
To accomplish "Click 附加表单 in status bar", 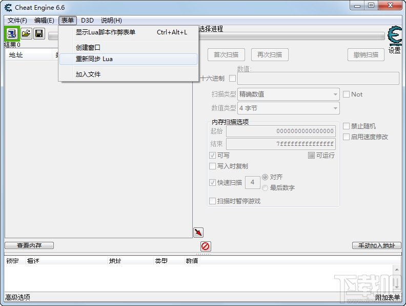I will (388, 297).
